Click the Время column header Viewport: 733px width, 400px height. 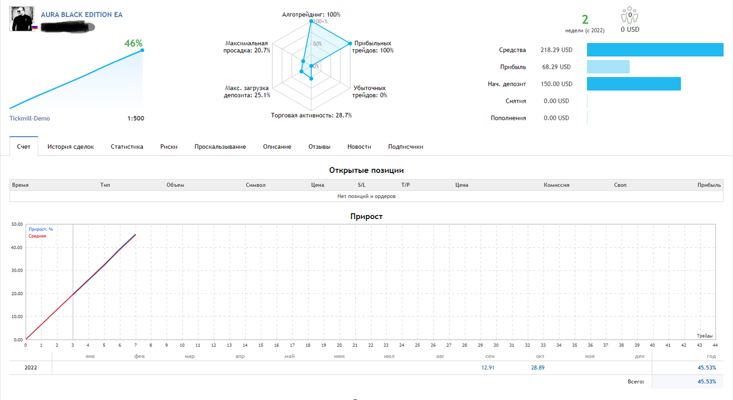point(20,185)
